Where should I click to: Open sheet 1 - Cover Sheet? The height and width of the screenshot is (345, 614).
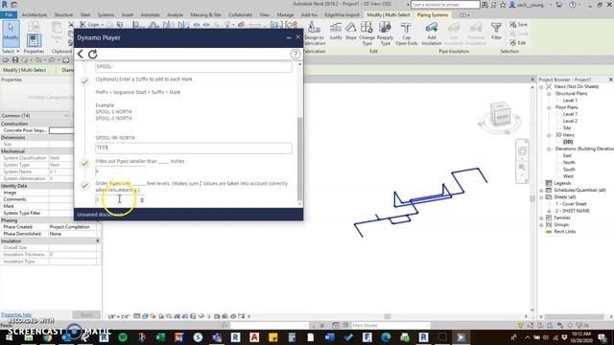click(x=571, y=204)
